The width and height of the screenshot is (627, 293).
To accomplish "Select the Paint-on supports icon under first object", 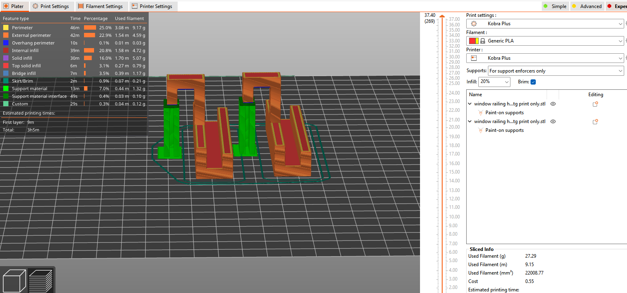I will (x=481, y=113).
